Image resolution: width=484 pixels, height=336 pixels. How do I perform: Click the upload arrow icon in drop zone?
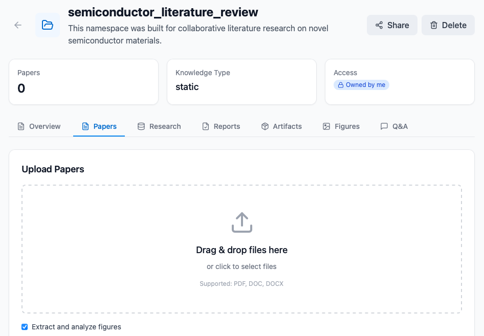tap(241, 222)
